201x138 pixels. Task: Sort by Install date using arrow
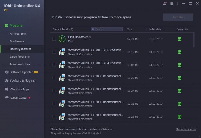(164, 29)
